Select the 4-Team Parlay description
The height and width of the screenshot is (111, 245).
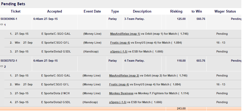point(134,61)
